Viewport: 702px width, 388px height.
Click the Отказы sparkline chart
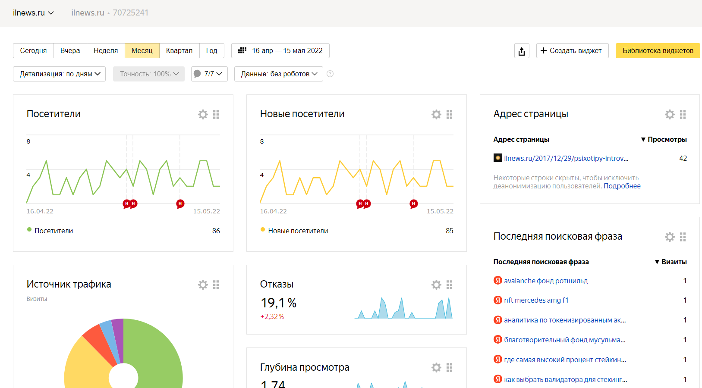pos(403,308)
